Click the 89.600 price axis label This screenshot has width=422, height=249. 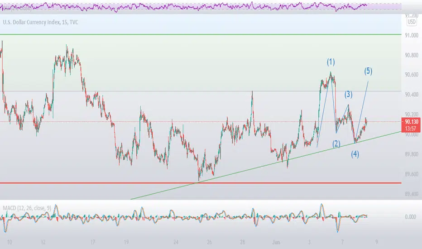click(x=412, y=174)
